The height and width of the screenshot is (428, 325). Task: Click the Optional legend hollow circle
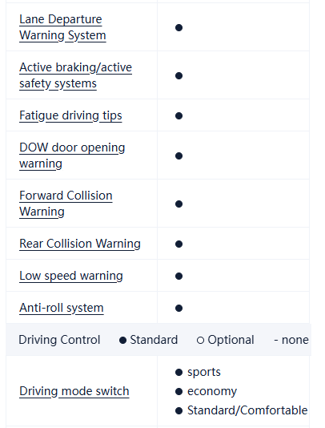(200, 341)
